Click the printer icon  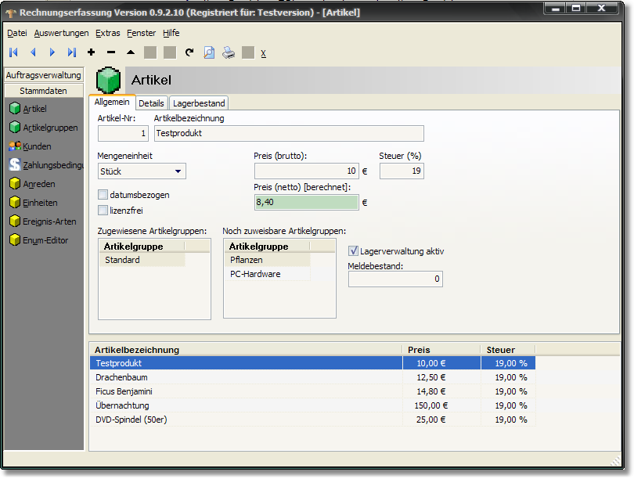coord(229,52)
